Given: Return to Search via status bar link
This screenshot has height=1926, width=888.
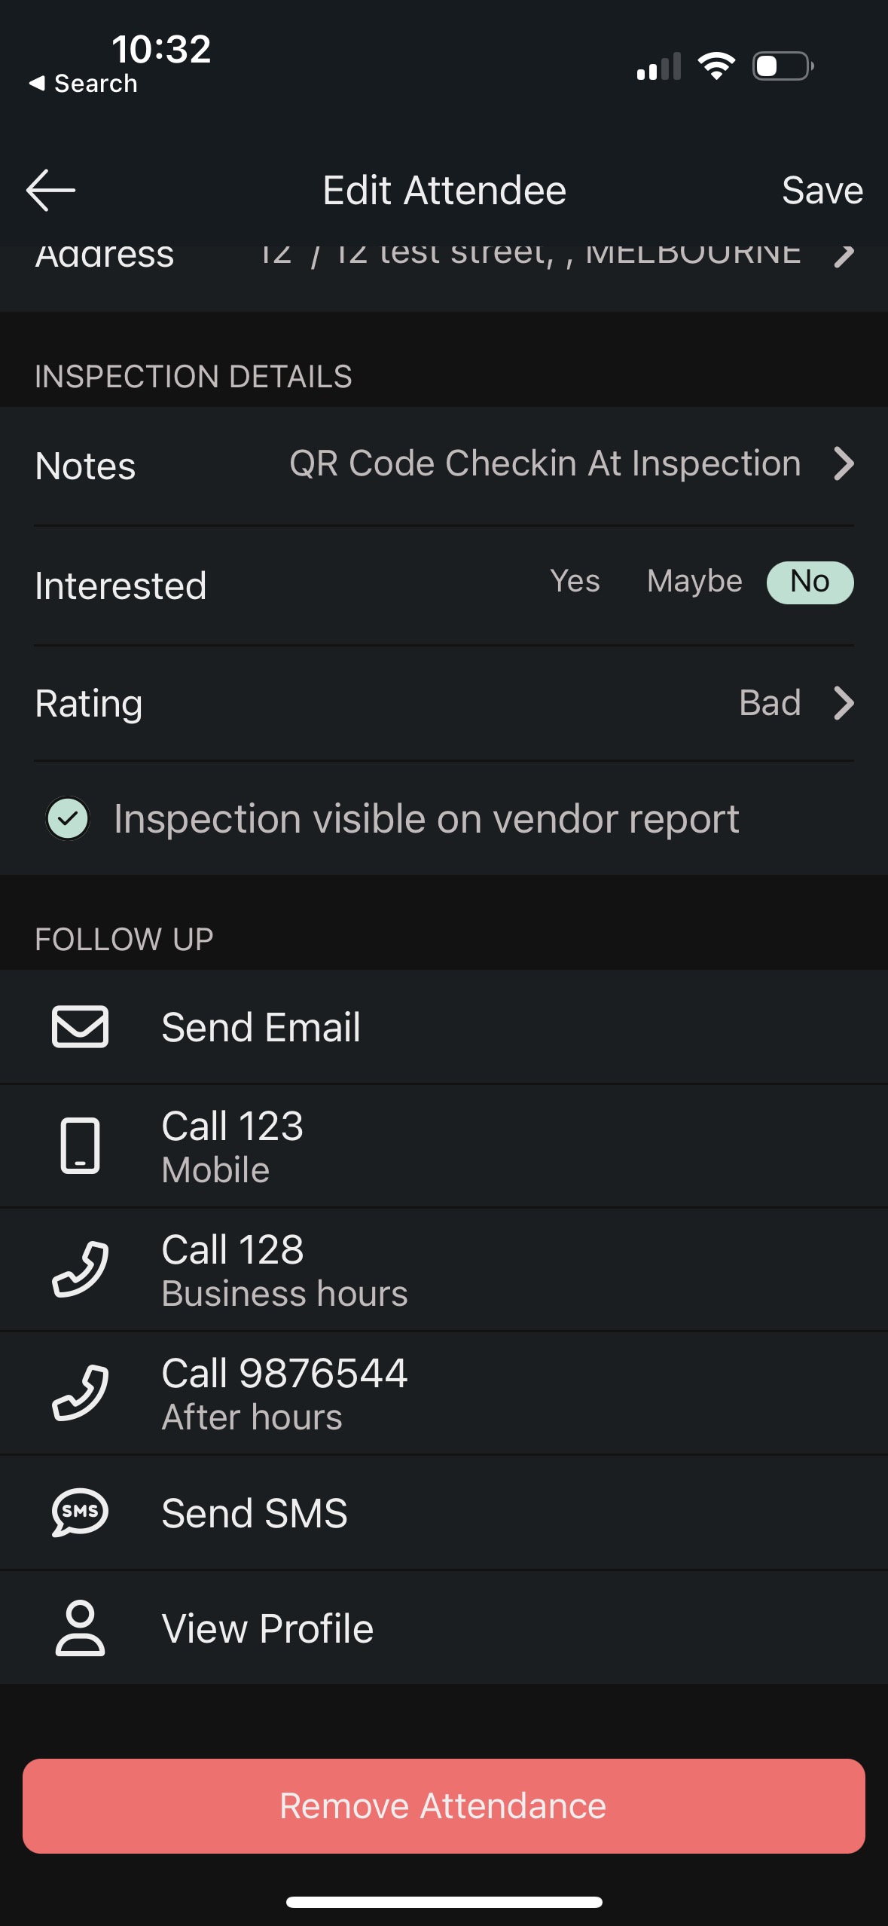Looking at the screenshot, I should point(84,84).
